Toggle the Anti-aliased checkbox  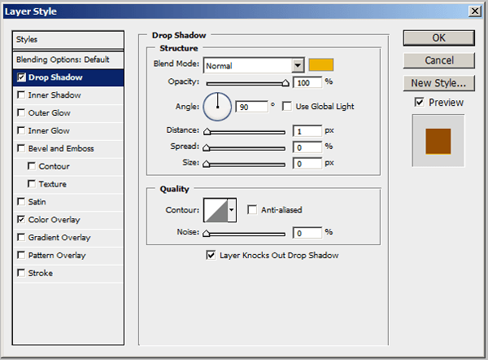252,209
